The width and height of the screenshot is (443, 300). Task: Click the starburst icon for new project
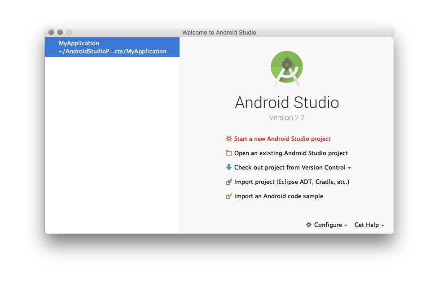coord(228,139)
